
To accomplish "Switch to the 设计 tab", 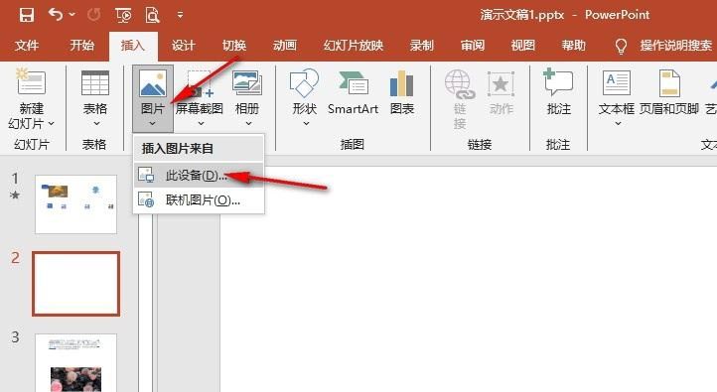I will tap(184, 46).
